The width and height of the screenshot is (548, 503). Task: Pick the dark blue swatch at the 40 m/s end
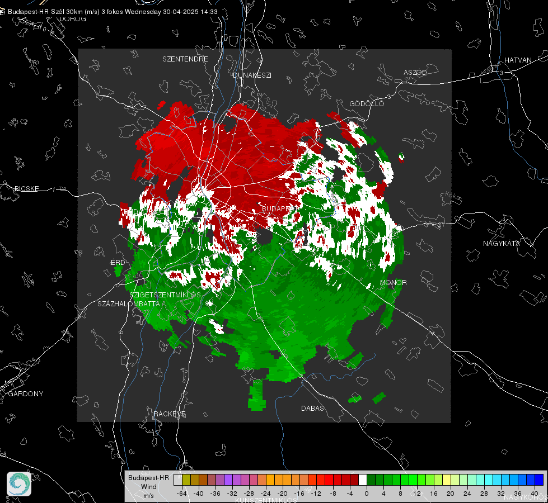pos(539,480)
